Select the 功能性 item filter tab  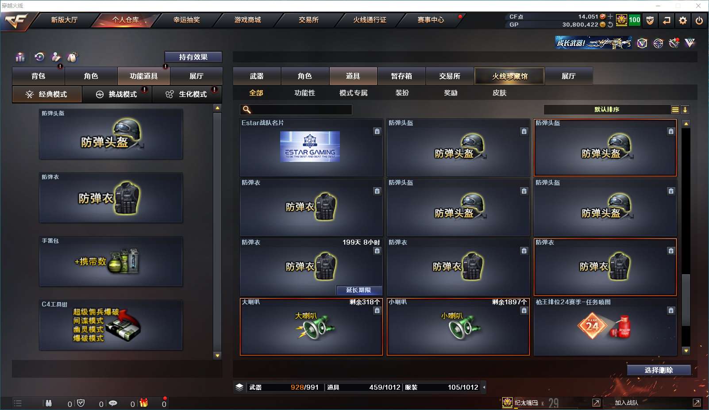tap(304, 93)
